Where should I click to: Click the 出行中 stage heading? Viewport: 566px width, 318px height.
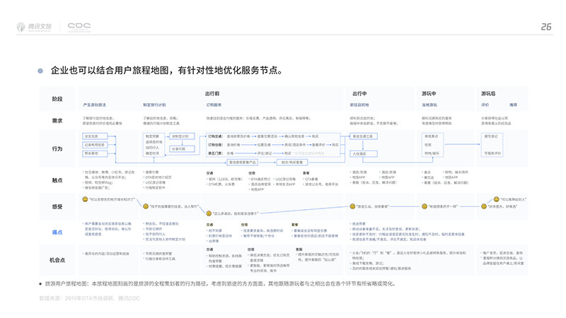(x=359, y=93)
